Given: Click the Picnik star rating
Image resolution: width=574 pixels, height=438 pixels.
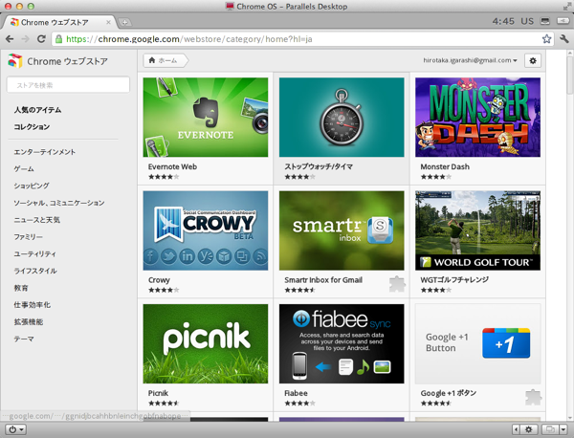Looking at the screenshot, I should click(164, 404).
